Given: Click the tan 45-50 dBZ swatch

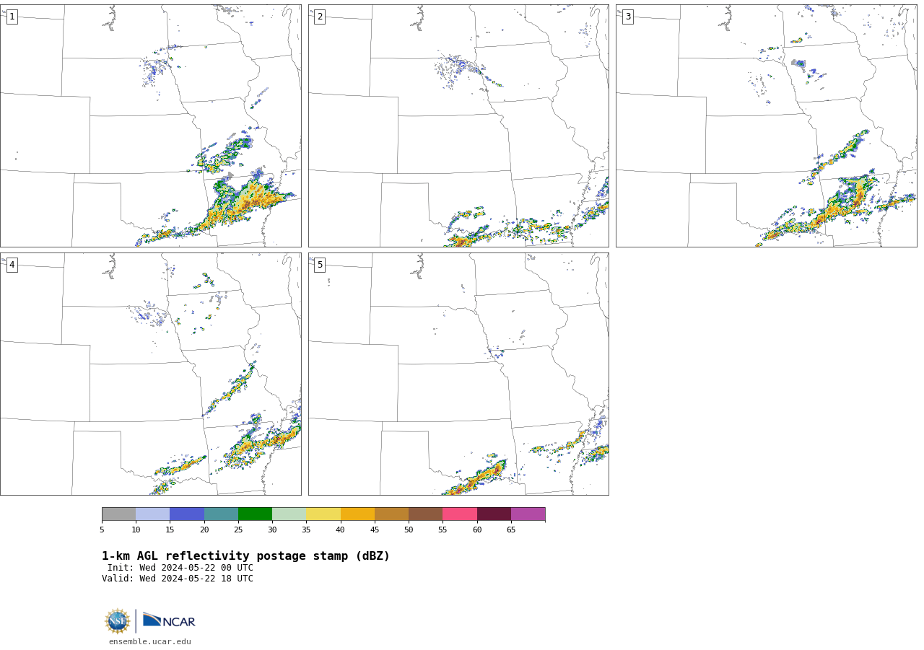Looking at the screenshot, I should point(391,514).
